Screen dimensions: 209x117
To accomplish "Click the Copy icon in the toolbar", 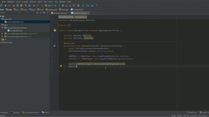I will pyautogui.click(x=18, y=6).
